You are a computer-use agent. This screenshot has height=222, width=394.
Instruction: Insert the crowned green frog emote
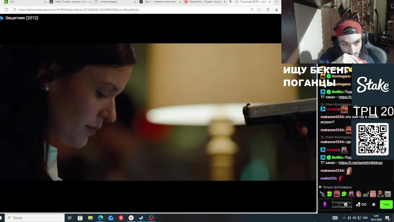coord(329,194)
